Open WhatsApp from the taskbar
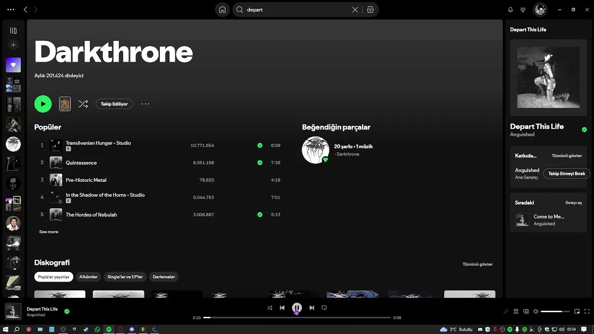Image resolution: width=594 pixels, height=334 pixels. (97, 329)
